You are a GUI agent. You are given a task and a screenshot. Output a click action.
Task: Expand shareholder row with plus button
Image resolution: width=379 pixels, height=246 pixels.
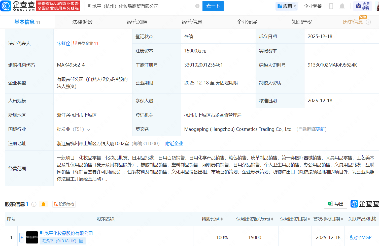22,237
